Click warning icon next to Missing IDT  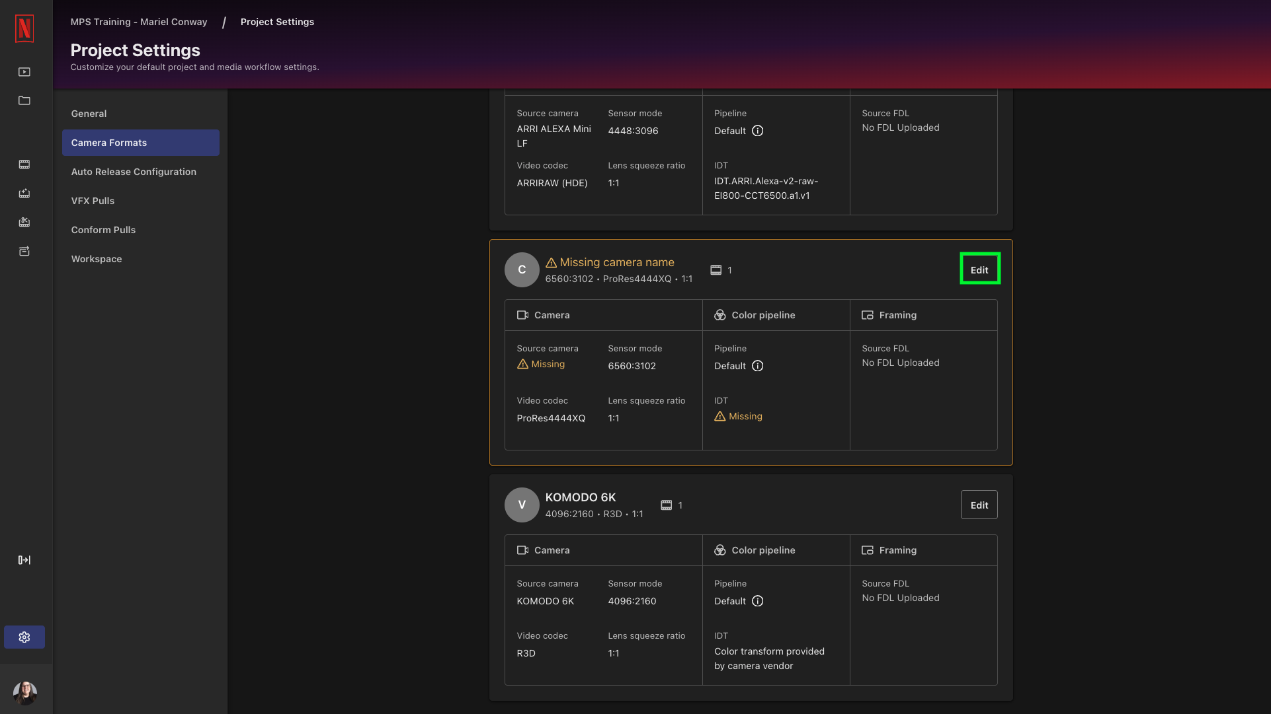click(720, 416)
